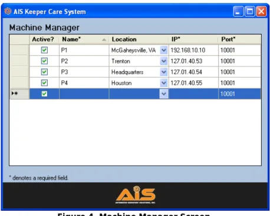270x216 pixels.
Task: Click the Port column header
Action: click(240, 39)
